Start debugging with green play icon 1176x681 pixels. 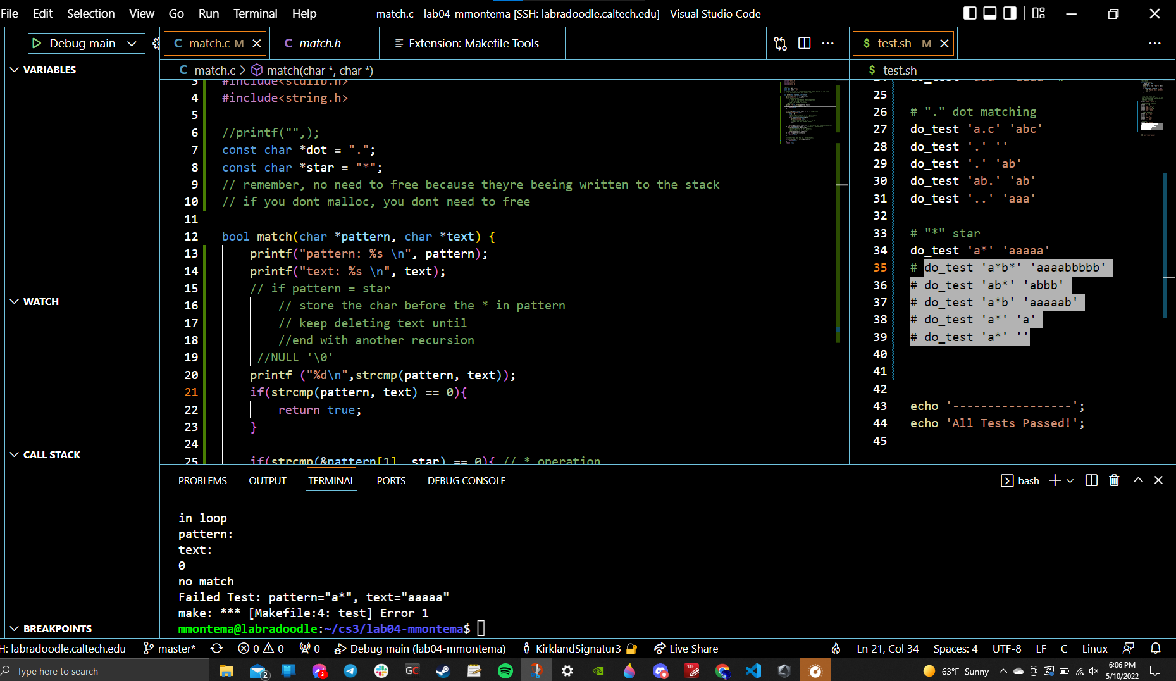click(37, 43)
